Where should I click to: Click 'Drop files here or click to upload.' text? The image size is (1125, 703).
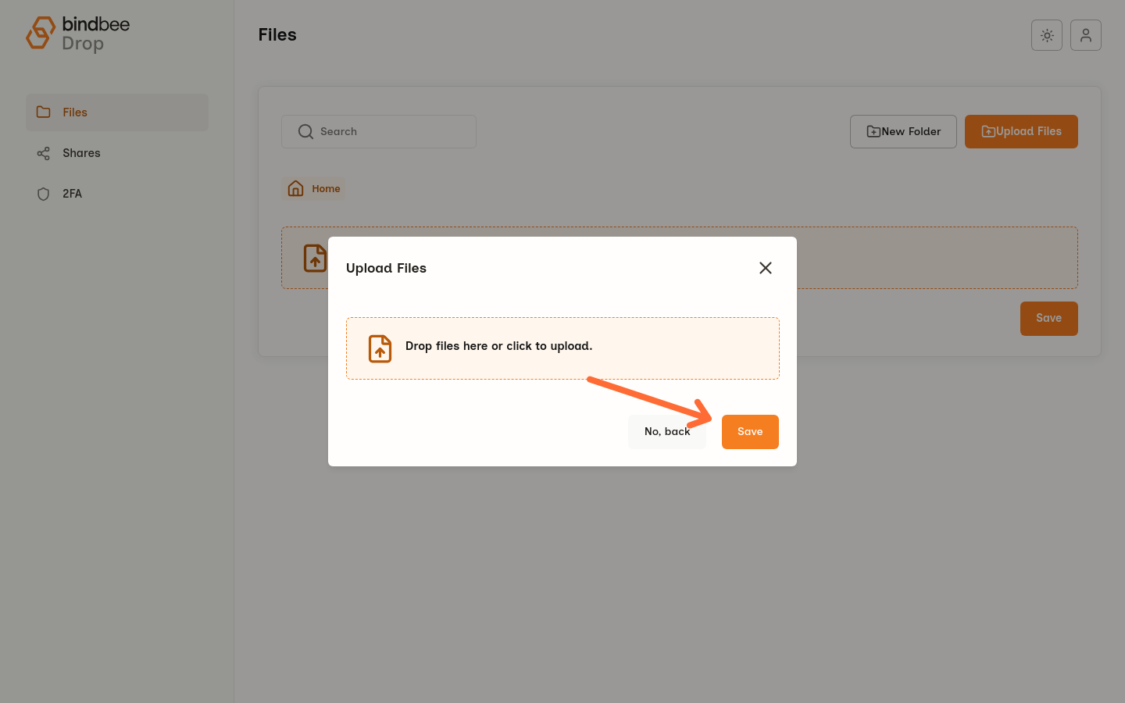[x=498, y=346]
